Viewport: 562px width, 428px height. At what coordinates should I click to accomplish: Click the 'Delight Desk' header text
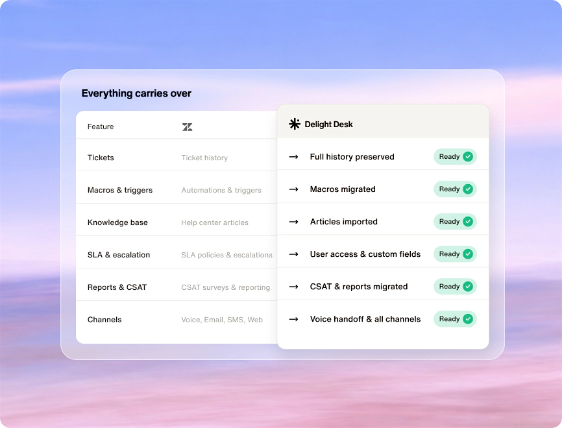pos(328,125)
